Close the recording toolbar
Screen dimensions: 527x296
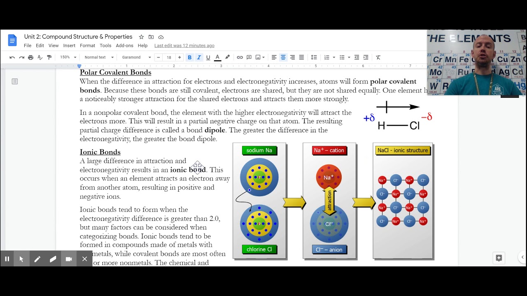pos(84,259)
